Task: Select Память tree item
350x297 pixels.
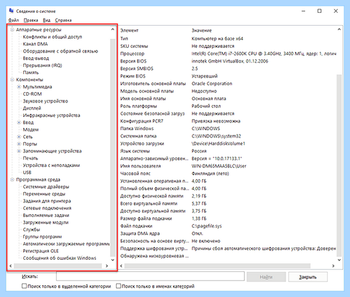Action: click(31, 72)
